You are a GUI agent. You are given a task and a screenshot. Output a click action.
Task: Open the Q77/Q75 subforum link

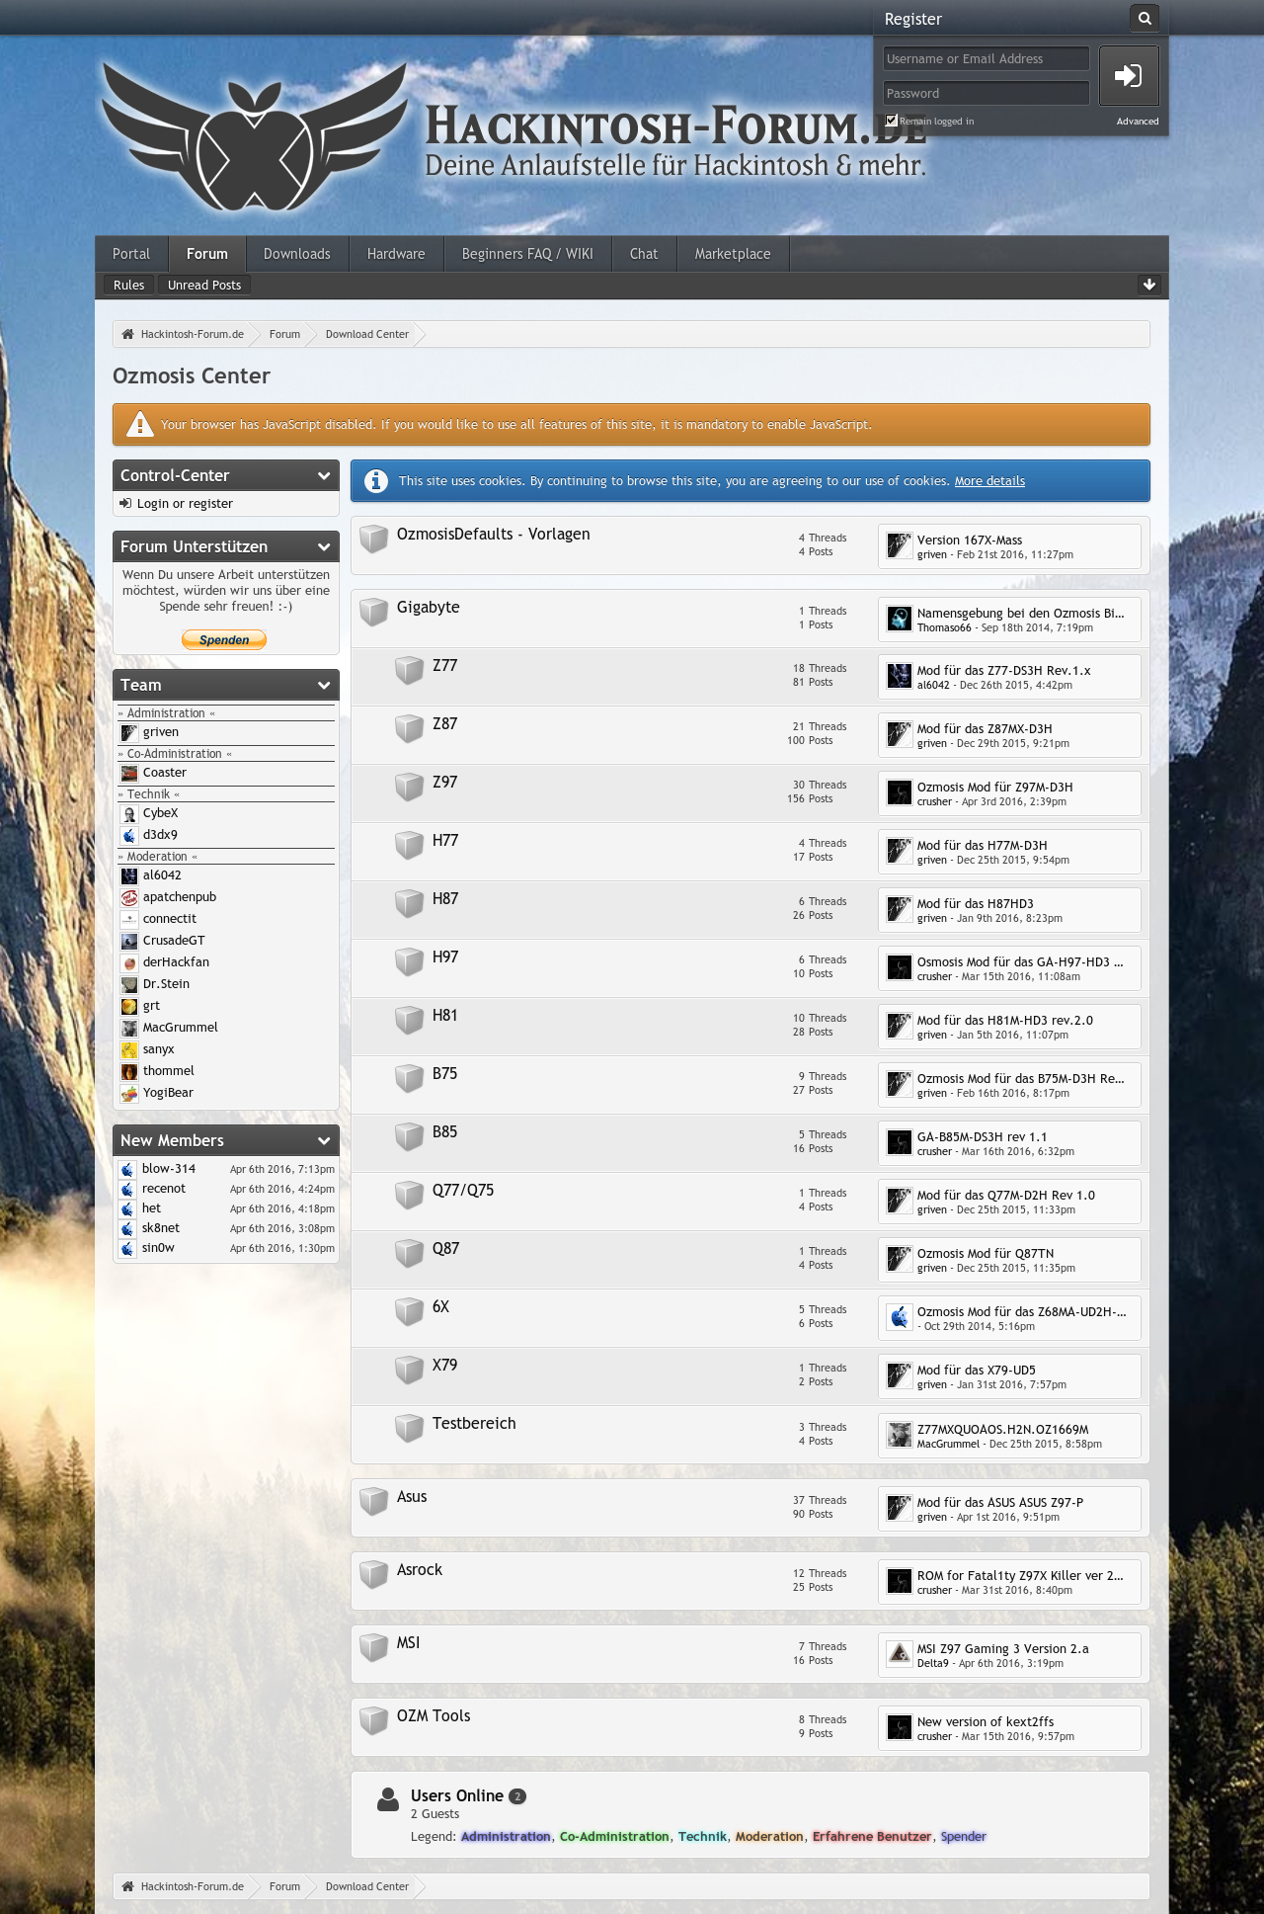(463, 1190)
